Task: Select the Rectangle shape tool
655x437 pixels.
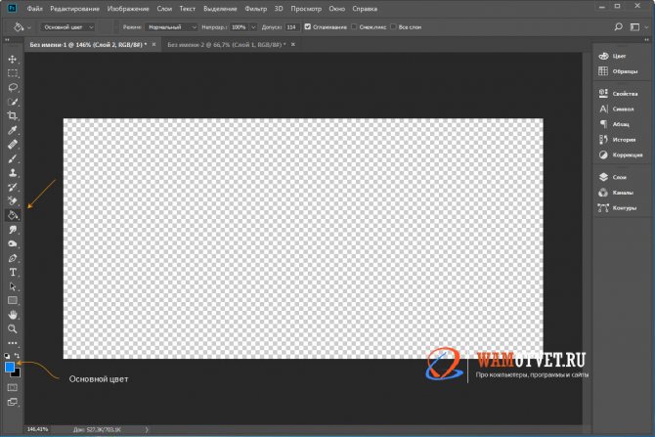Action: coord(13,300)
